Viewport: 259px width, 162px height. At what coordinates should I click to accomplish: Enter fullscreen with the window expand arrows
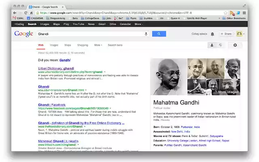point(244,6)
